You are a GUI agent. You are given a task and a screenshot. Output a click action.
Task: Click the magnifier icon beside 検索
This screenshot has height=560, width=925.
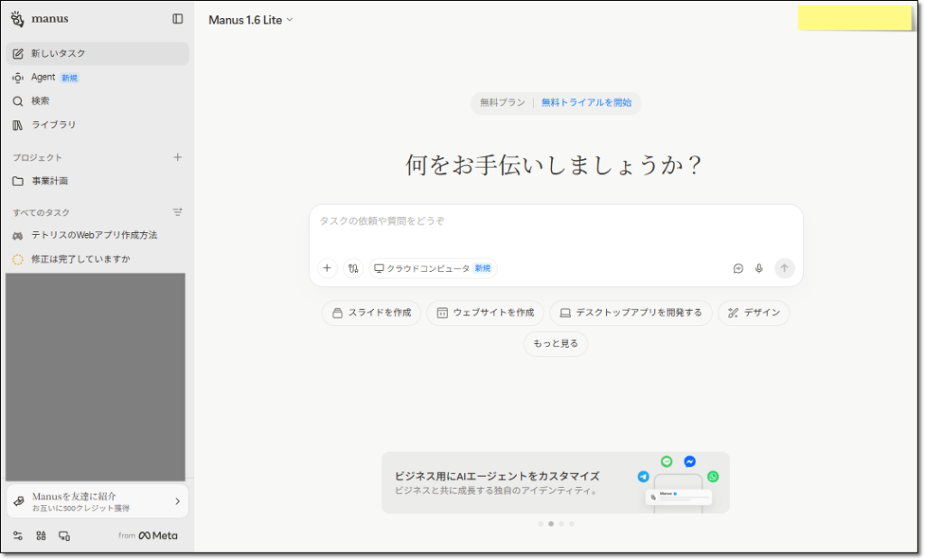pyautogui.click(x=18, y=101)
